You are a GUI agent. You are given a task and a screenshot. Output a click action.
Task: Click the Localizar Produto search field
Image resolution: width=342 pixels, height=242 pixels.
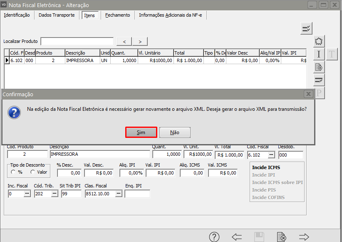[77, 41]
